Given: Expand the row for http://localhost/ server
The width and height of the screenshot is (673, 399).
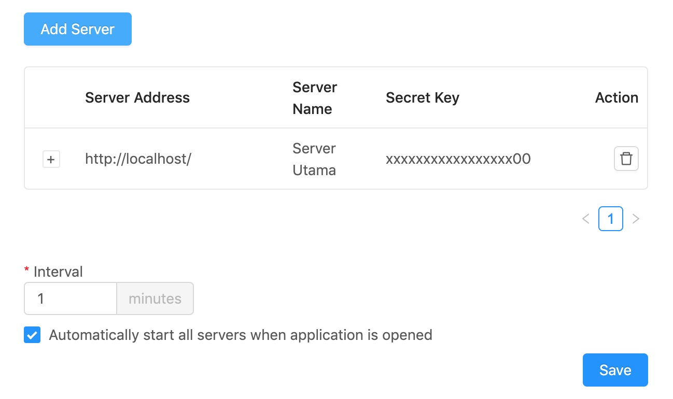Looking at the screenshot, I should (x=51, y=159).
